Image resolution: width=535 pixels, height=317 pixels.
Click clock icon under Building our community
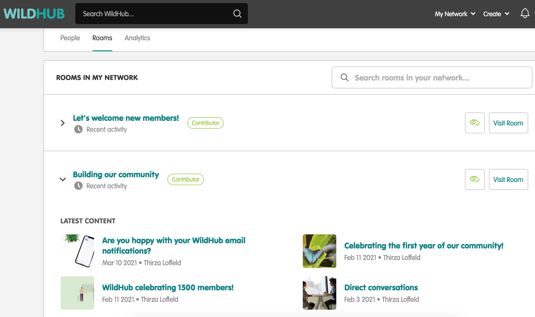[x=78, y=186]
